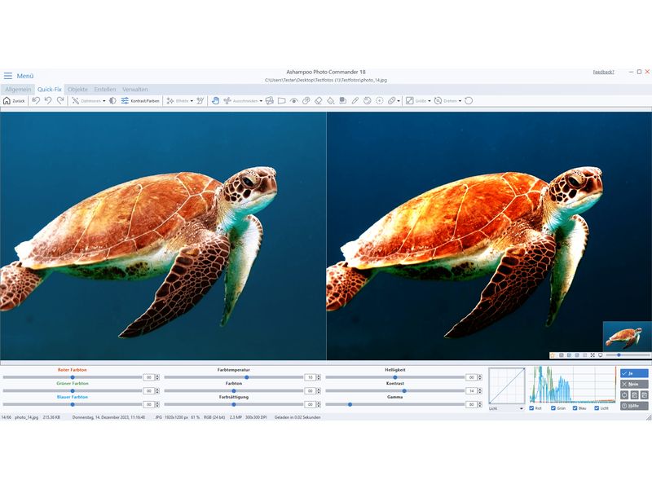652x489 pixels.
Task: Select the pencil draw tool icon
Action: 355,100
